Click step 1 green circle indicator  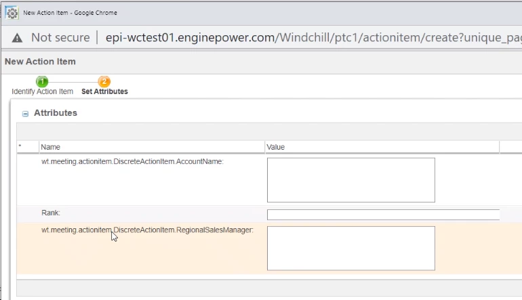coord(42,81)
